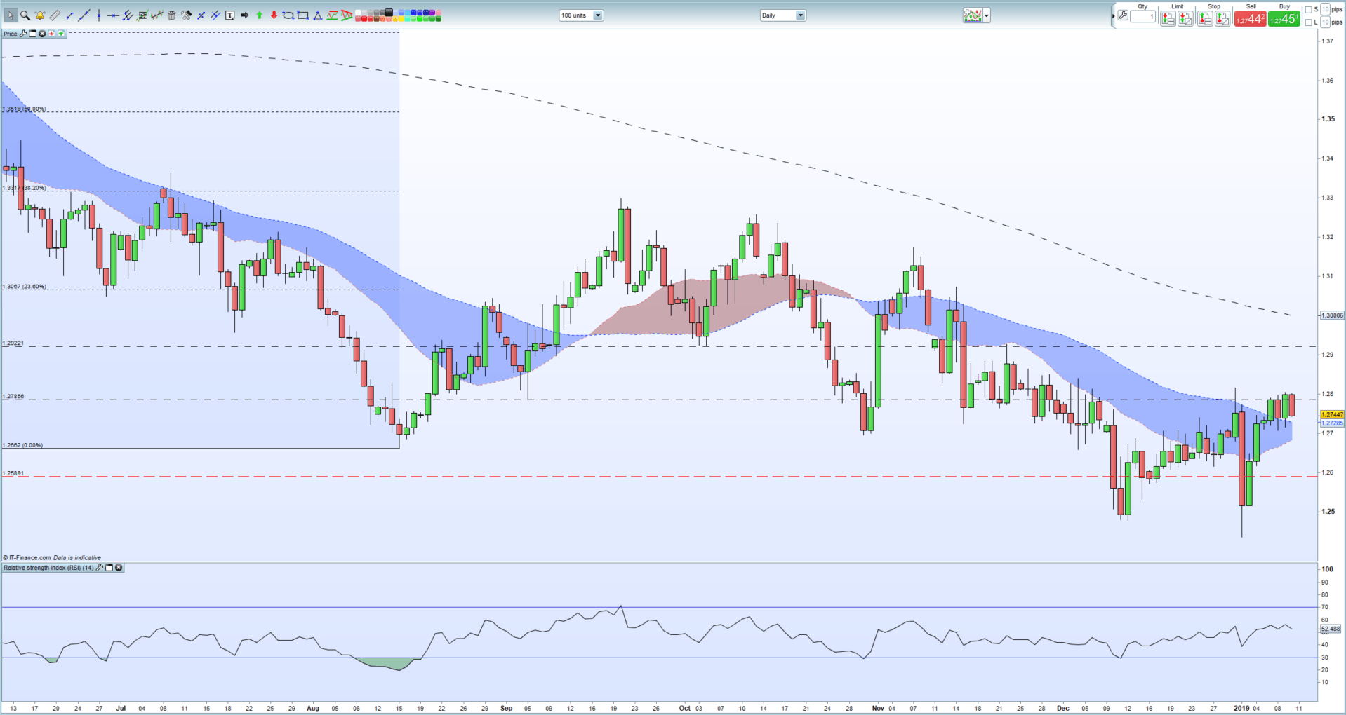Close the Price panel
1346x715 pixels.
pos(42,34)
